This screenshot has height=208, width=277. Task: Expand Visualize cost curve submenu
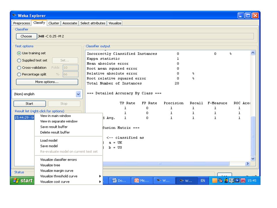(69, 182)
